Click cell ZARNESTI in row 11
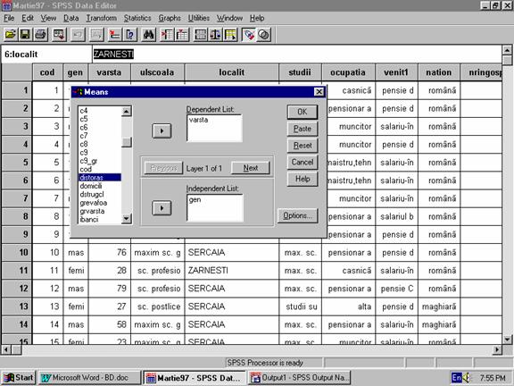The width and height of the screenshot is (514, 386). 231,271
